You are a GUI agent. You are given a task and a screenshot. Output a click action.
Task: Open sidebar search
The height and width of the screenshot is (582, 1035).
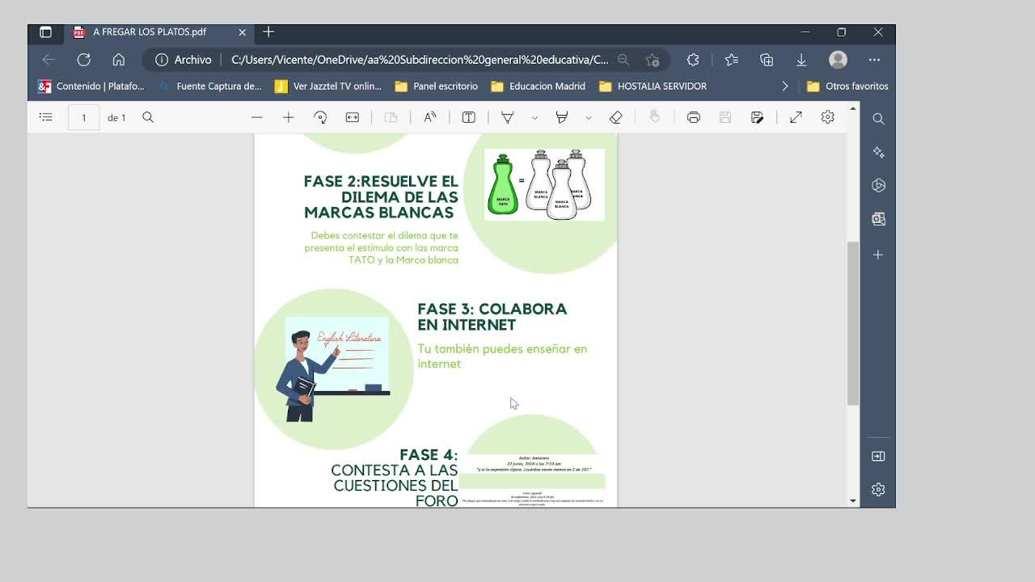(878, 119)
